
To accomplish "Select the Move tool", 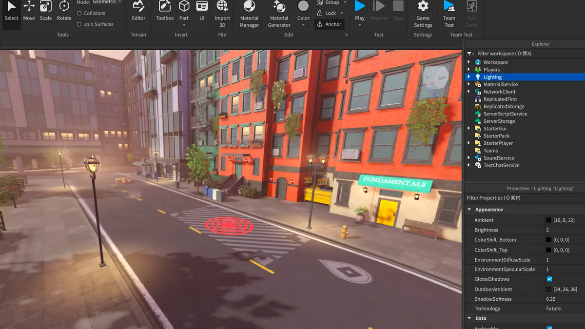I will pyautogui.click(x=29, y=11).
